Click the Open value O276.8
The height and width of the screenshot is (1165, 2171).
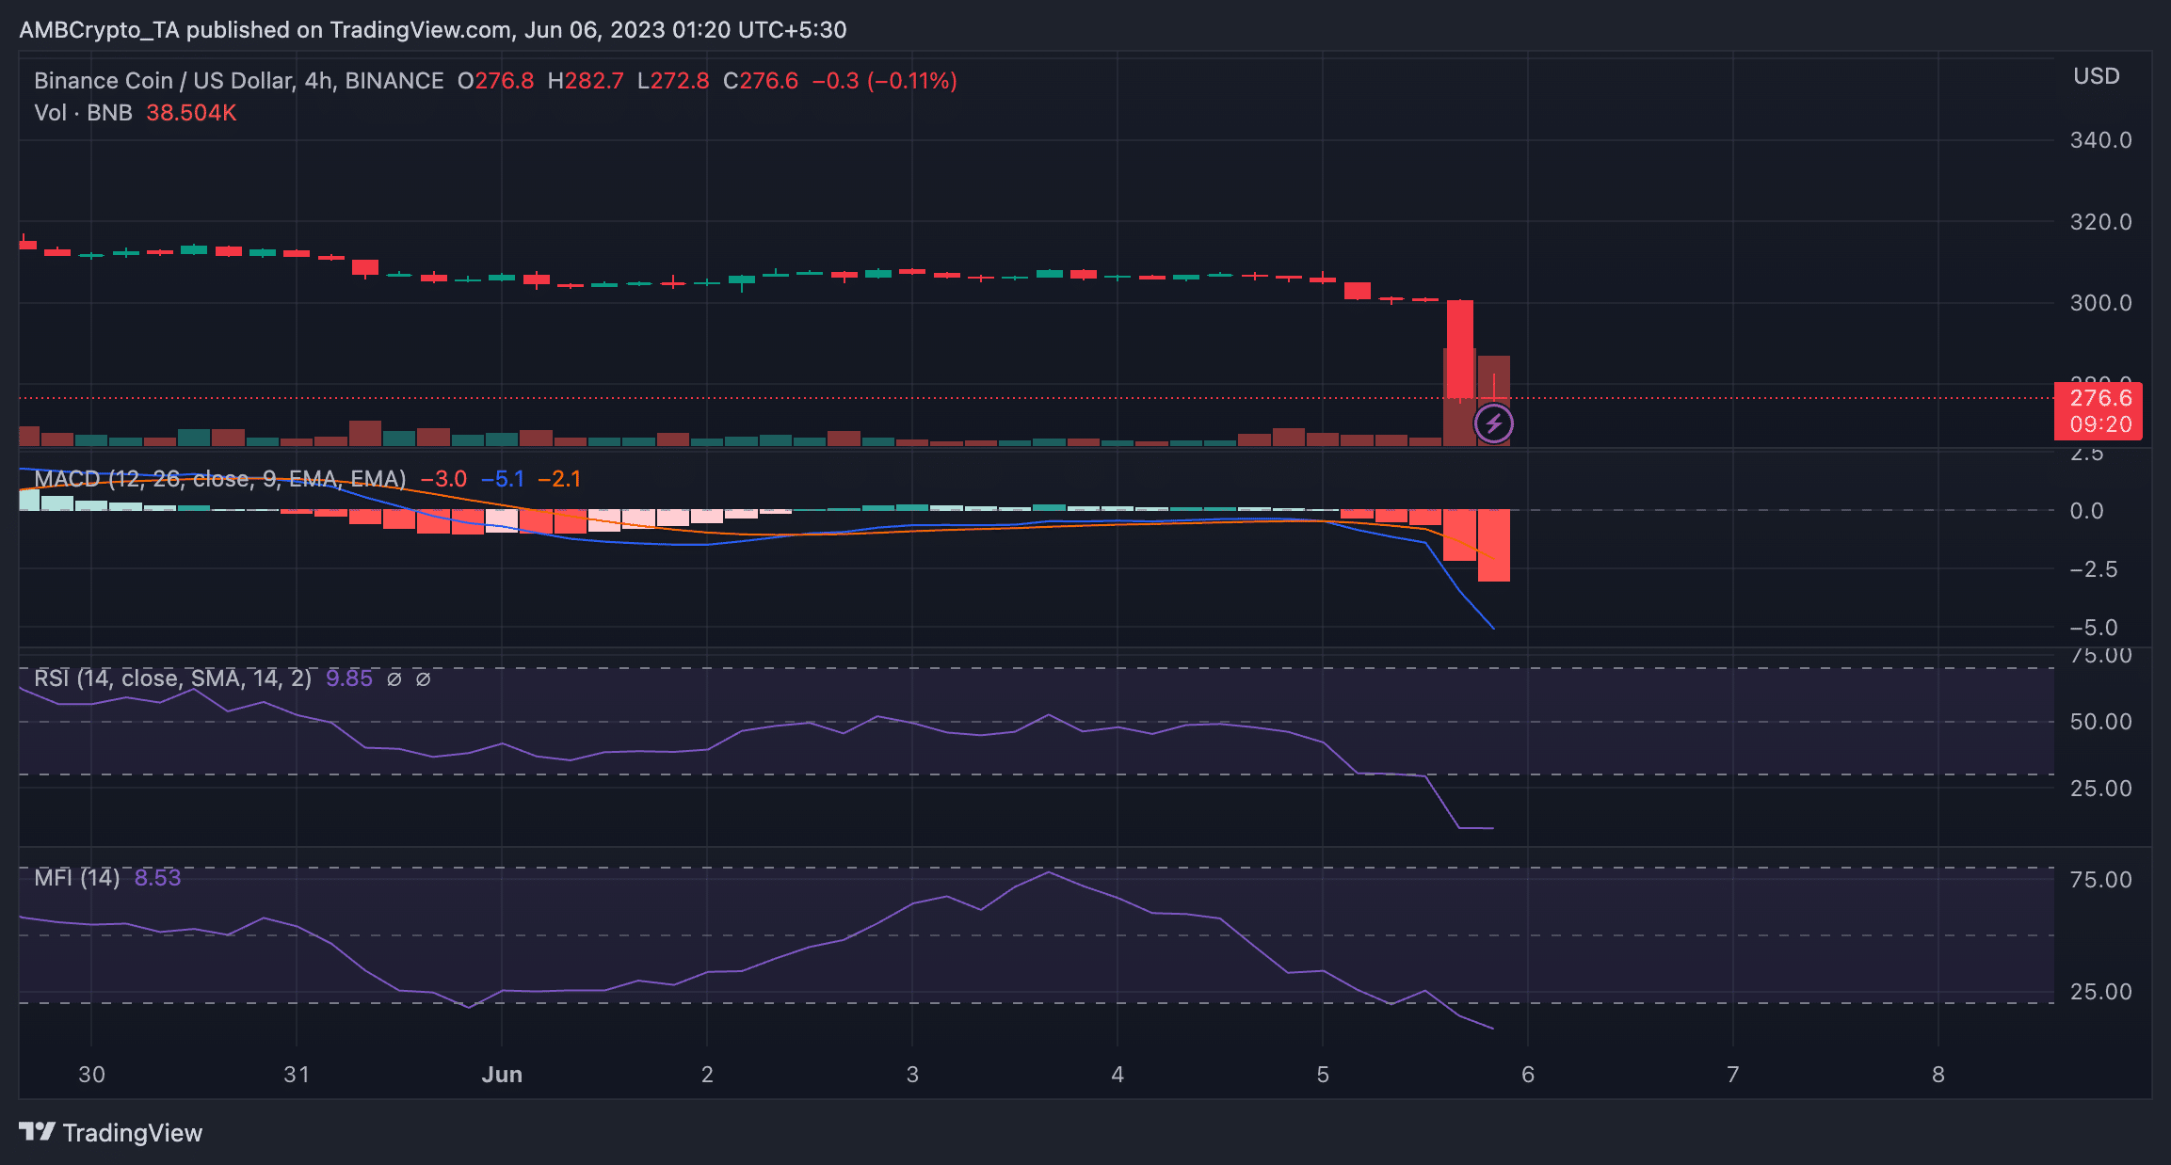pyautogui.click(x=495, y=81)
